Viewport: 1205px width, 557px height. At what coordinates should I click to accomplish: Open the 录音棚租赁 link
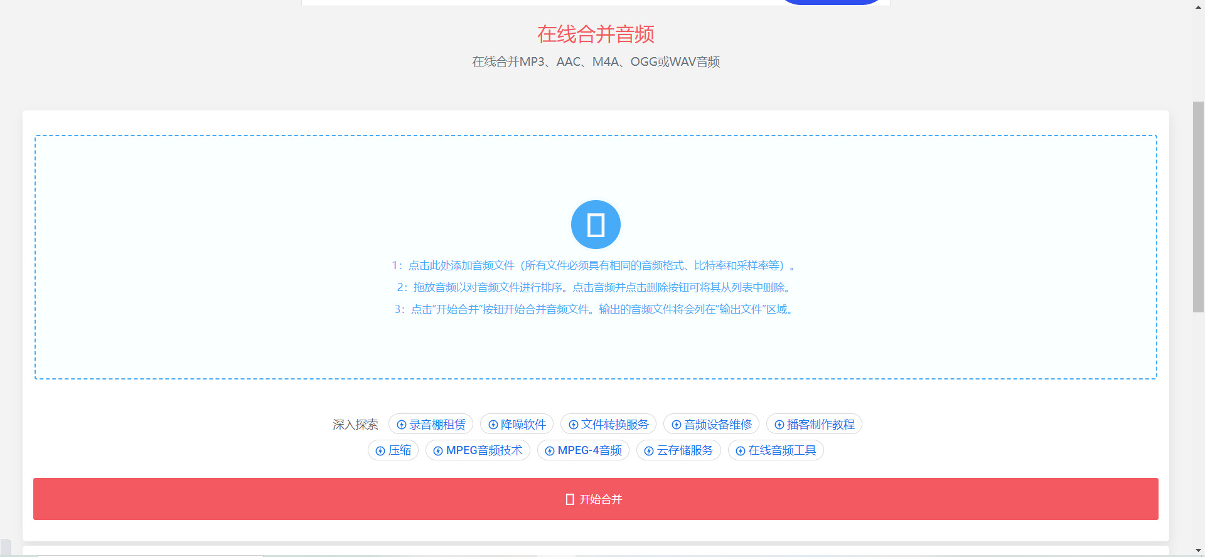[431, 425]
